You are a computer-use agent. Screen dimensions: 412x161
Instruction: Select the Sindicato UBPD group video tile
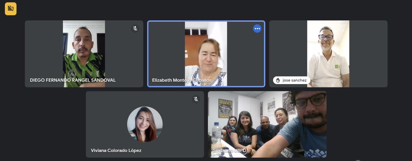(267, 124)
